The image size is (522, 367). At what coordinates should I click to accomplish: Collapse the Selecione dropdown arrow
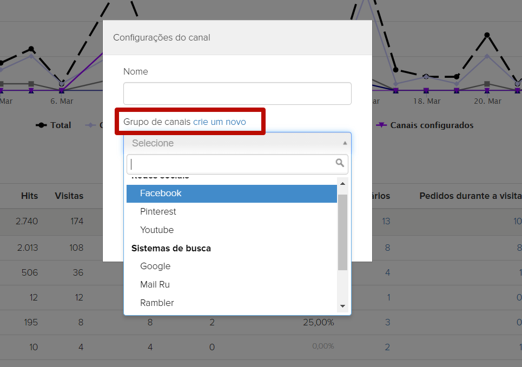345,143
